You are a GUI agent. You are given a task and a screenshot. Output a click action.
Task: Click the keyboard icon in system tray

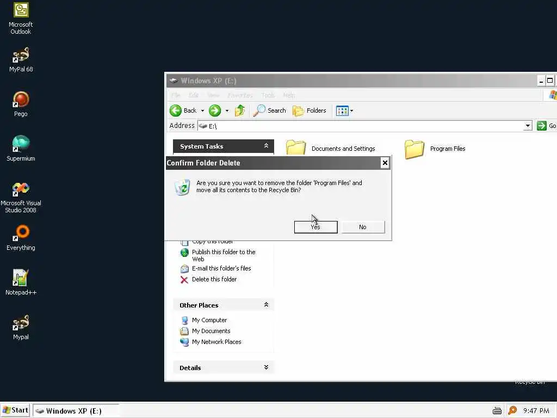(x=497, y=411)
